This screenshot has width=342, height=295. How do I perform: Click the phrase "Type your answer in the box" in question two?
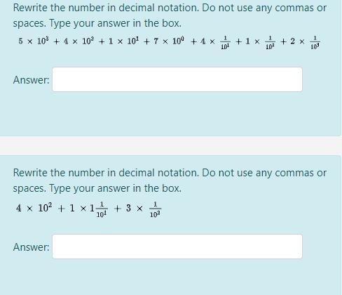(x=115, y=188)
